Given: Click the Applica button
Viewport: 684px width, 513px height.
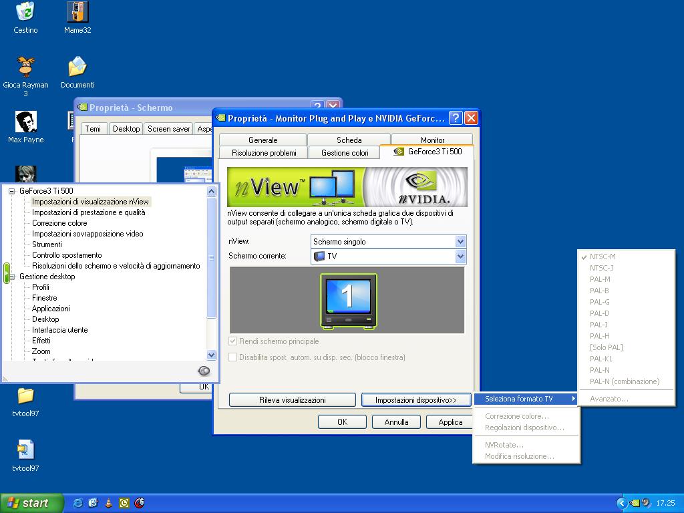Looking at the screenshot, I should pos(451,422).
